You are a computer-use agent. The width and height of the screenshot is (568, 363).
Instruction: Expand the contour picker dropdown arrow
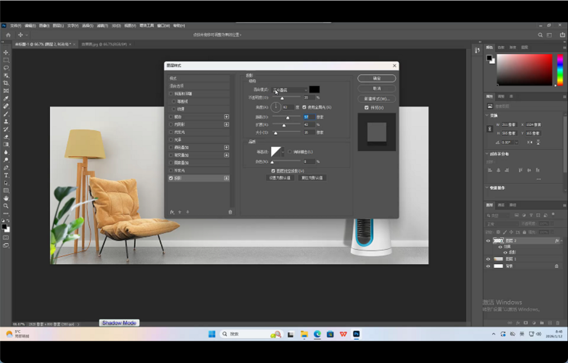tap(283, 152)
